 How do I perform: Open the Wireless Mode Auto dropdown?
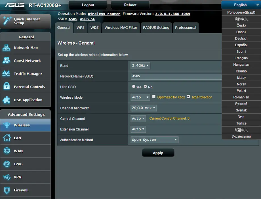point(140,97)
